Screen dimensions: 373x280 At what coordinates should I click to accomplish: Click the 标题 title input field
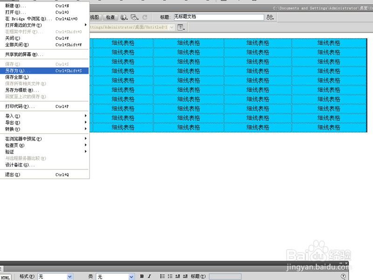pos(219,17)
